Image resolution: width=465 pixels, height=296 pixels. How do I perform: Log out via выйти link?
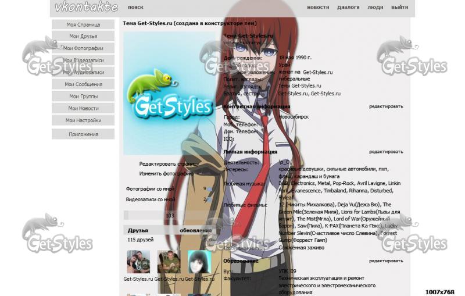tap(399, 7)
